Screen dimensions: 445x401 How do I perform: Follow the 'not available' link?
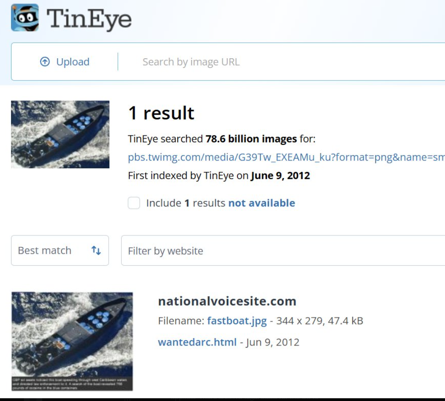262,203
